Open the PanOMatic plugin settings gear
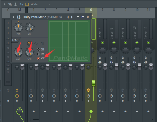The height and width of the screenshot is (122, 157). point(19,17)
